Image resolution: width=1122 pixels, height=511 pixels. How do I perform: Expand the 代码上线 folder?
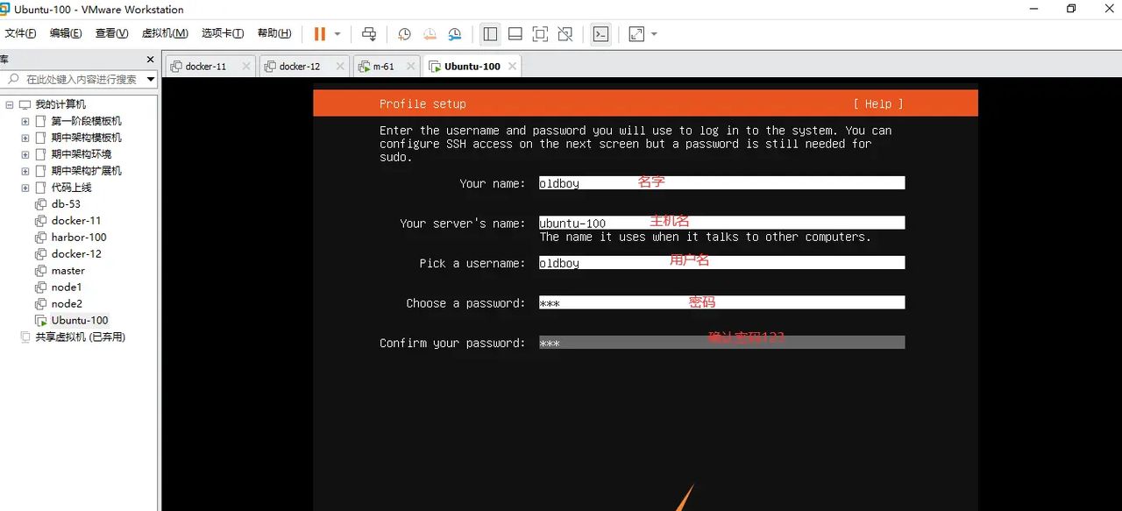[25, 187]
